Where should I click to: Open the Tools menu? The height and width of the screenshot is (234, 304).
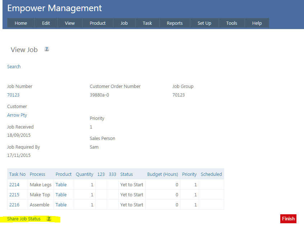tap(231, 23)
